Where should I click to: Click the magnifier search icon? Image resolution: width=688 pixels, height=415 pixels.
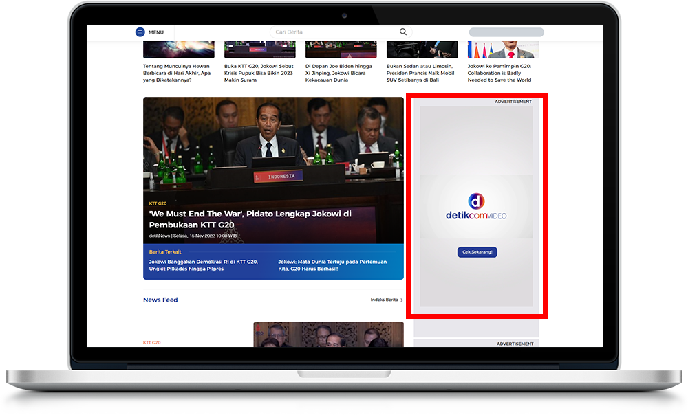403,32
